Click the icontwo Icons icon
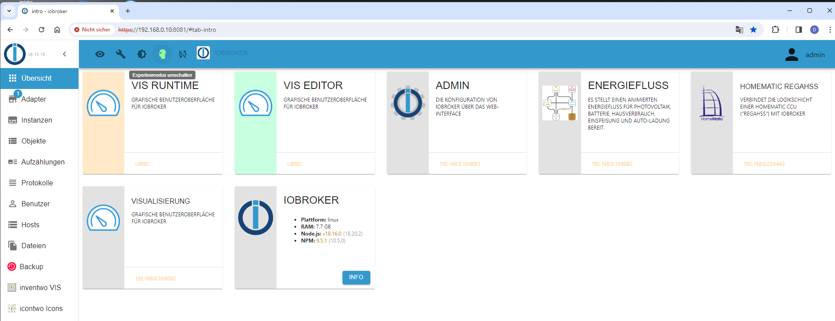Viewport: 835px width, 321px height. click(12, 308)
